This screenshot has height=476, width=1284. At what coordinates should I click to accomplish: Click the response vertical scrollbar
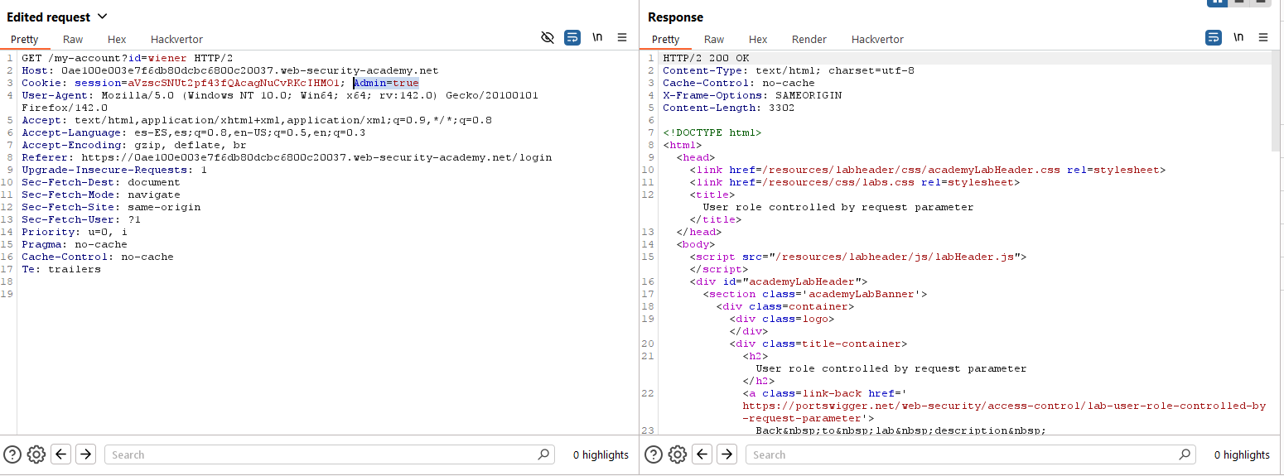click(1277, 99)
